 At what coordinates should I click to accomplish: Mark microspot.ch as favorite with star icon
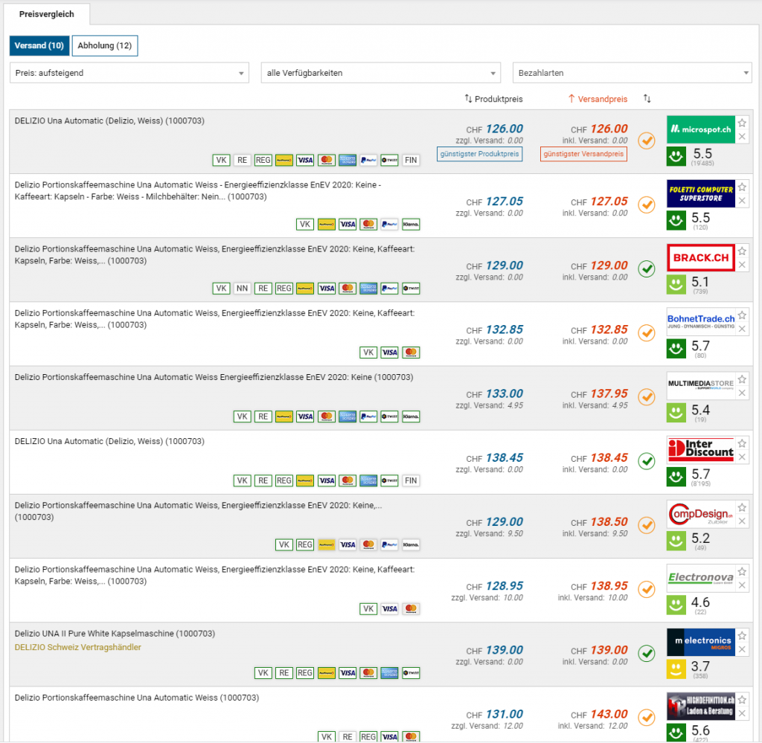(742, 123)
